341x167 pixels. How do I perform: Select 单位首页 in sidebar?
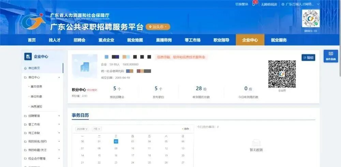[x=42, y=68]
